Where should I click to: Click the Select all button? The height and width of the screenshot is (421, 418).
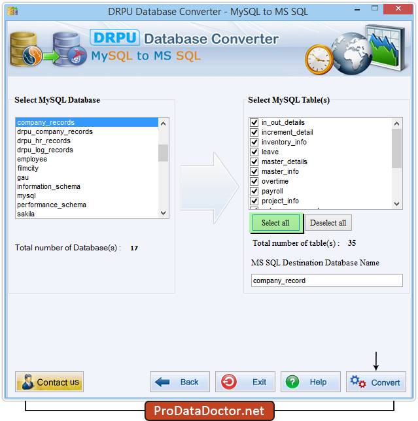(x=276, y=222)
